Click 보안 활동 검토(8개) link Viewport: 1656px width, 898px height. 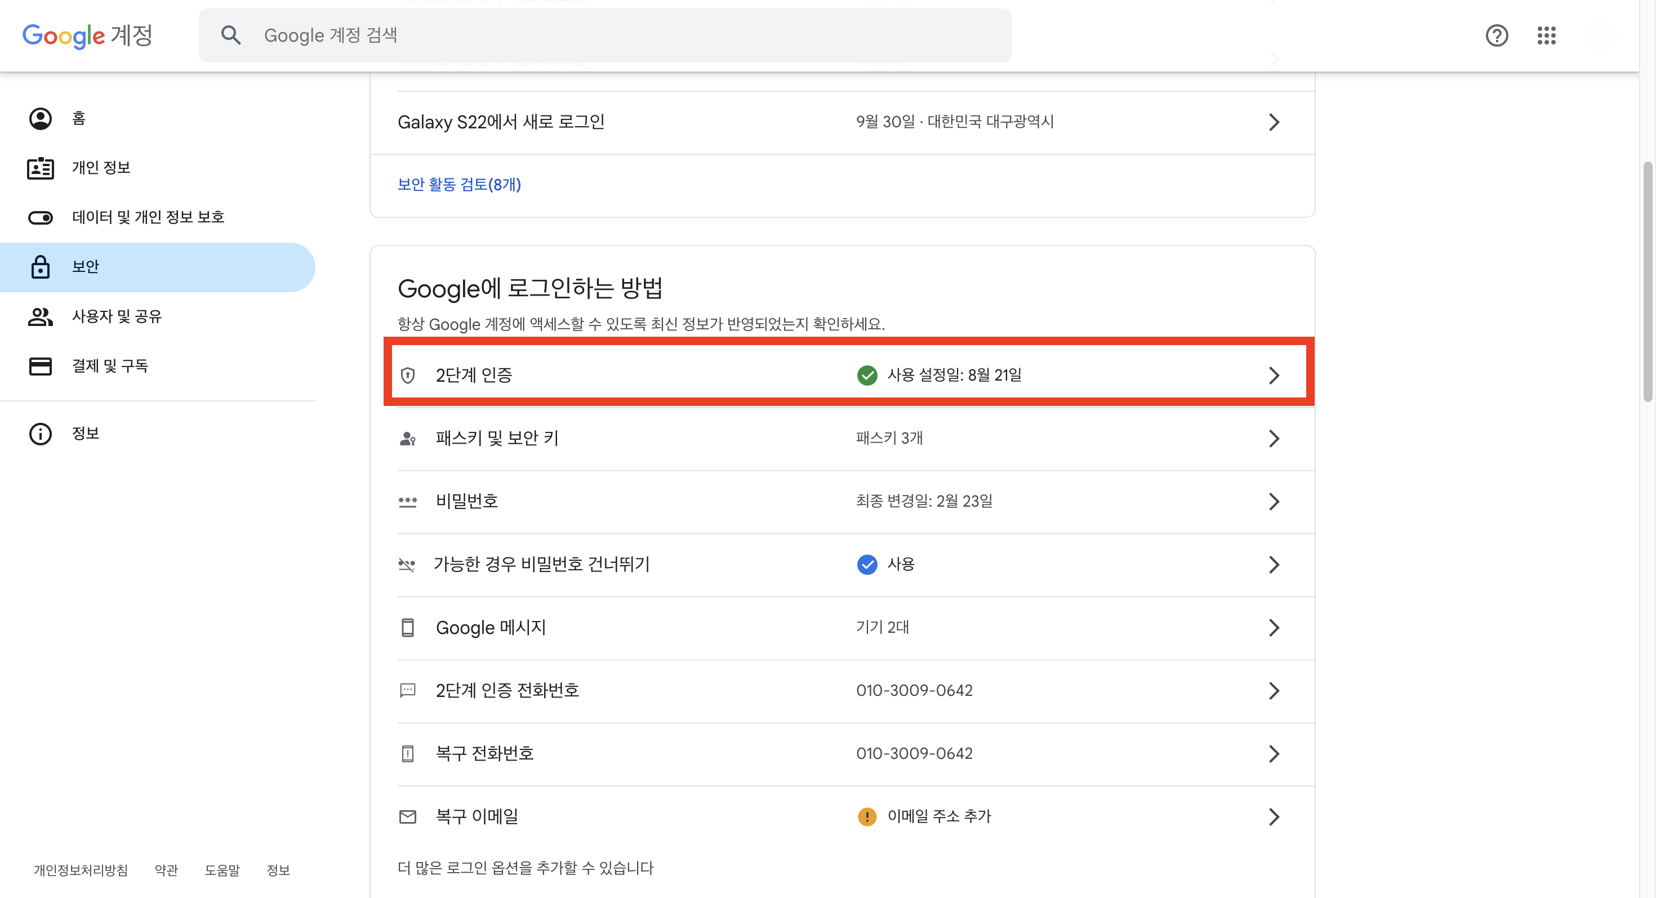459,185
